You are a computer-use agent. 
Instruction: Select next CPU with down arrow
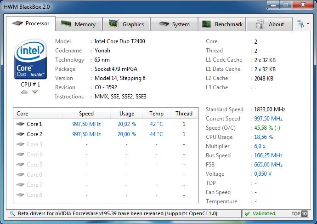[x=35, y=92]
